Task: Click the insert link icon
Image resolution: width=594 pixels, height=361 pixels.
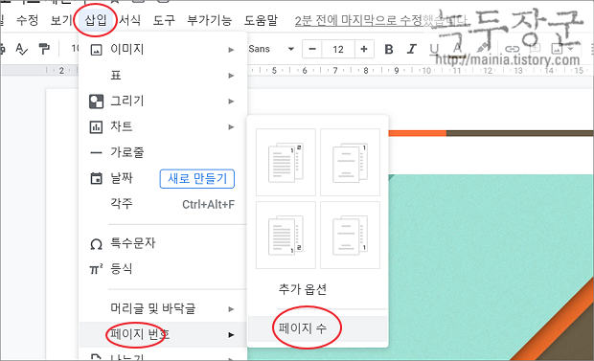Action: point(513,49)
